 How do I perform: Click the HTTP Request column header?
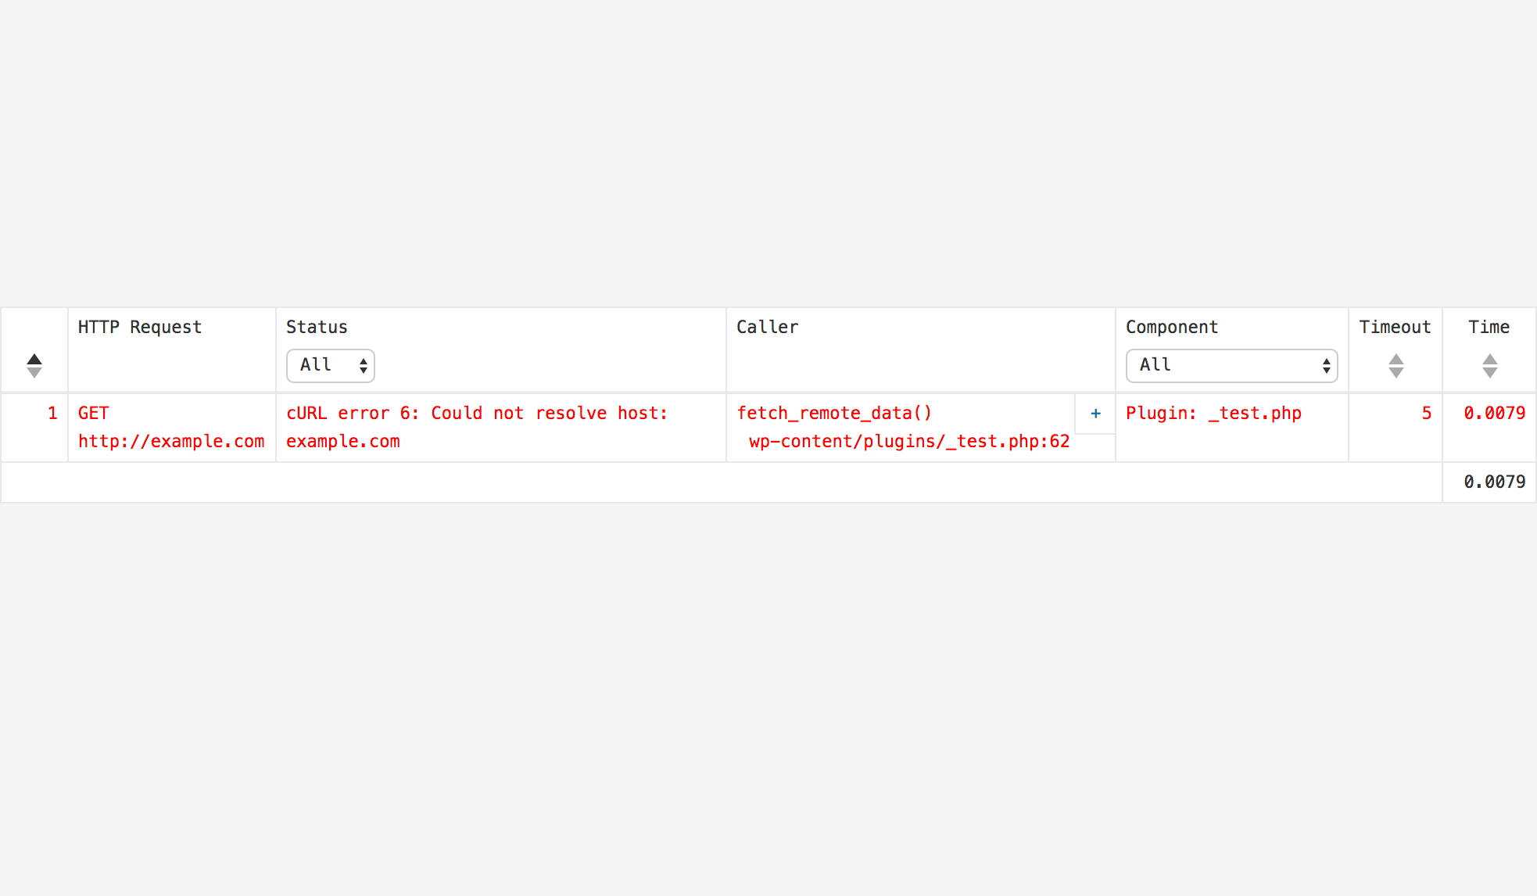point(140,327)
